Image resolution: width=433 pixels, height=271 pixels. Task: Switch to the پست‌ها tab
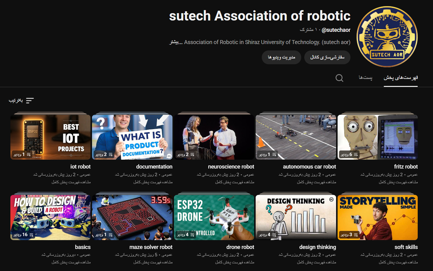pyautogui.click(x=365, y=78)
